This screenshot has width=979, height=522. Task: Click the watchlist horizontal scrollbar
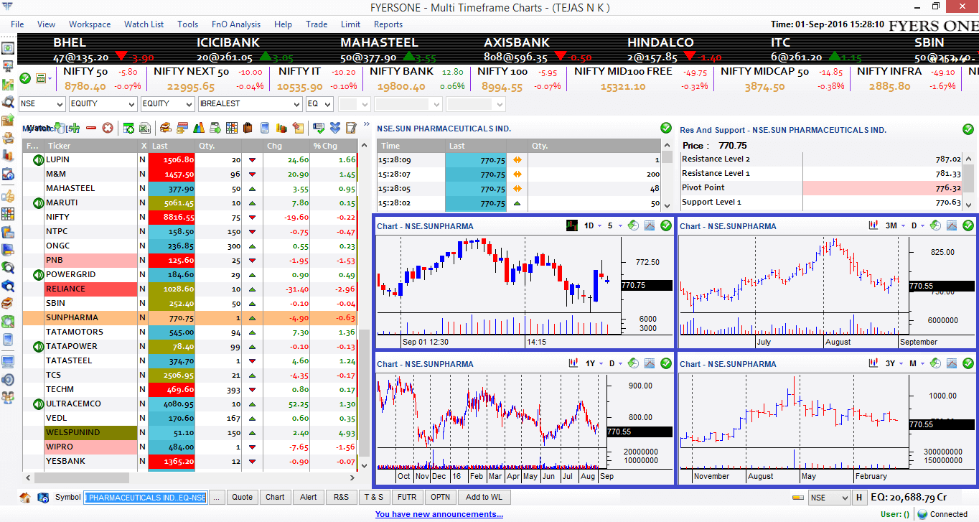[x=190, y=477]
